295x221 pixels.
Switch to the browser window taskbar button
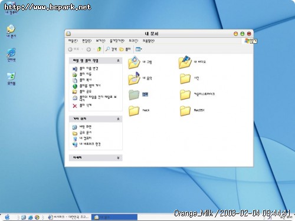click(69, 217)
